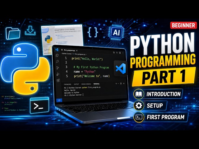Click the Python Course breadcrumb
Viewport: 199px width, 149px height.
(67, 54)
